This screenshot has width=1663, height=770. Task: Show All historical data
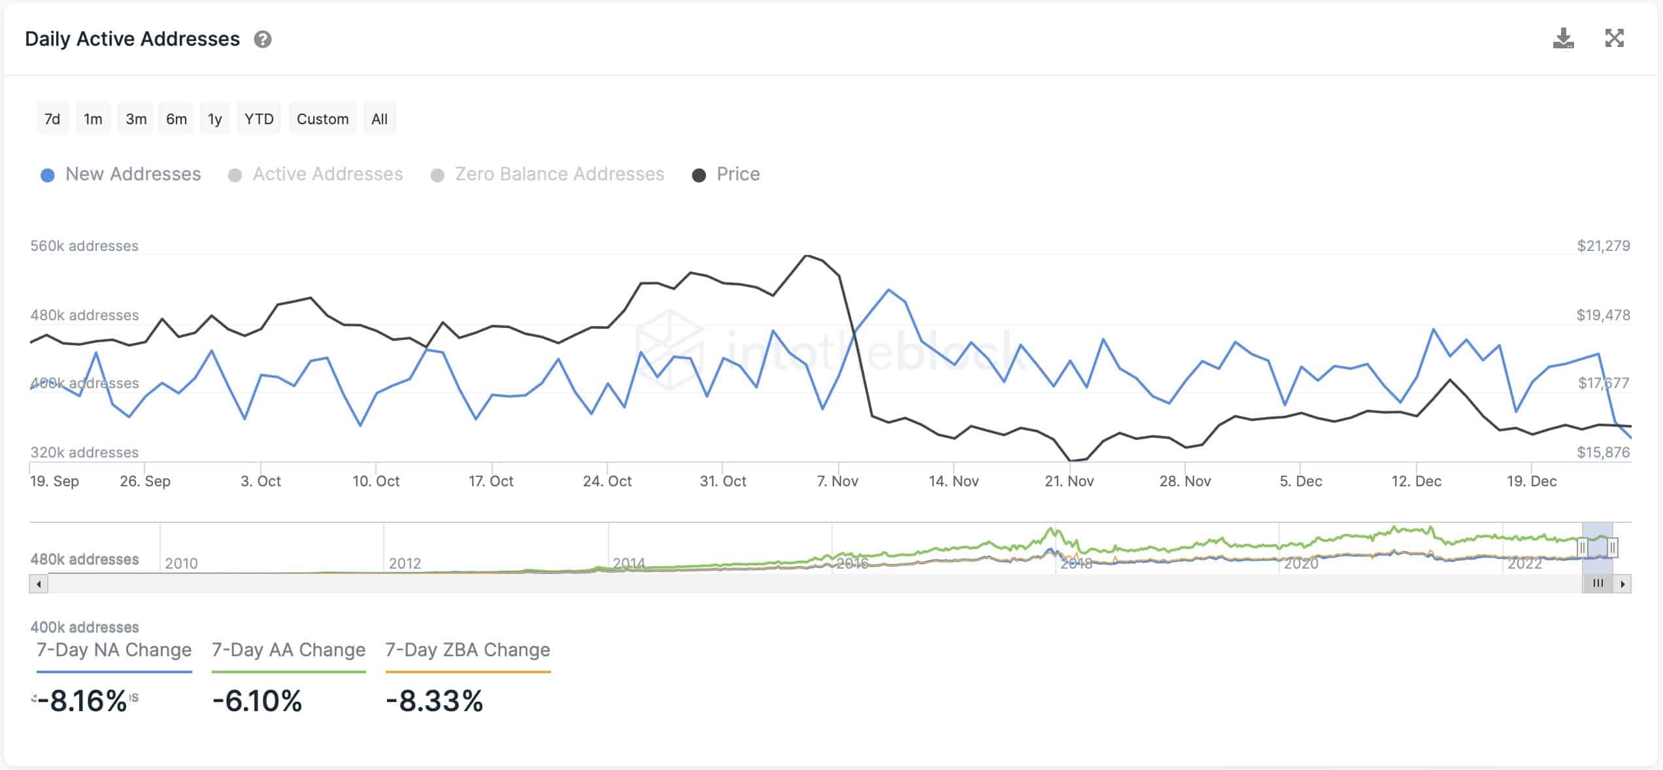click(x=379, y=119)
